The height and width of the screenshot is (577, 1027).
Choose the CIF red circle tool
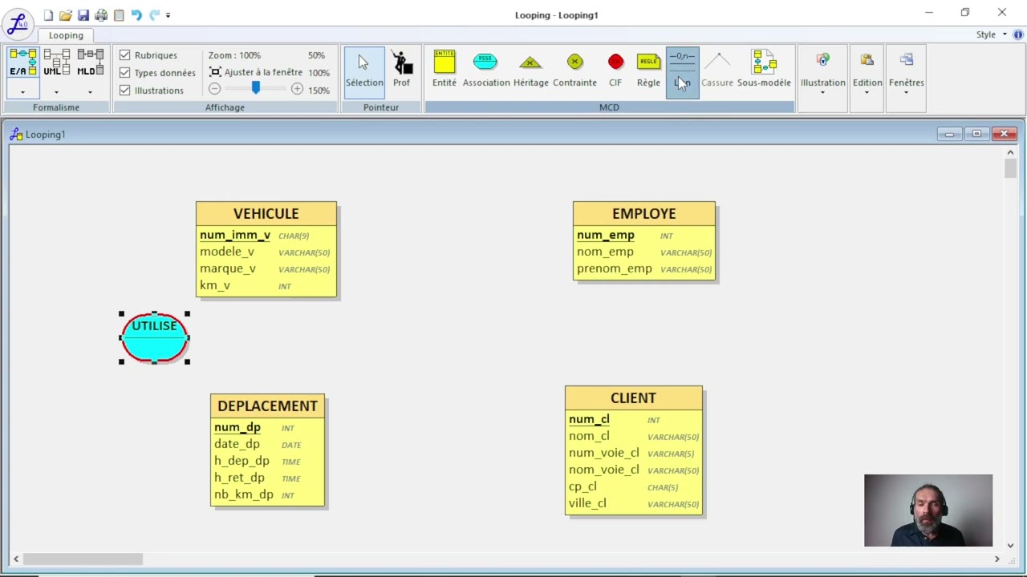[615, 71]
